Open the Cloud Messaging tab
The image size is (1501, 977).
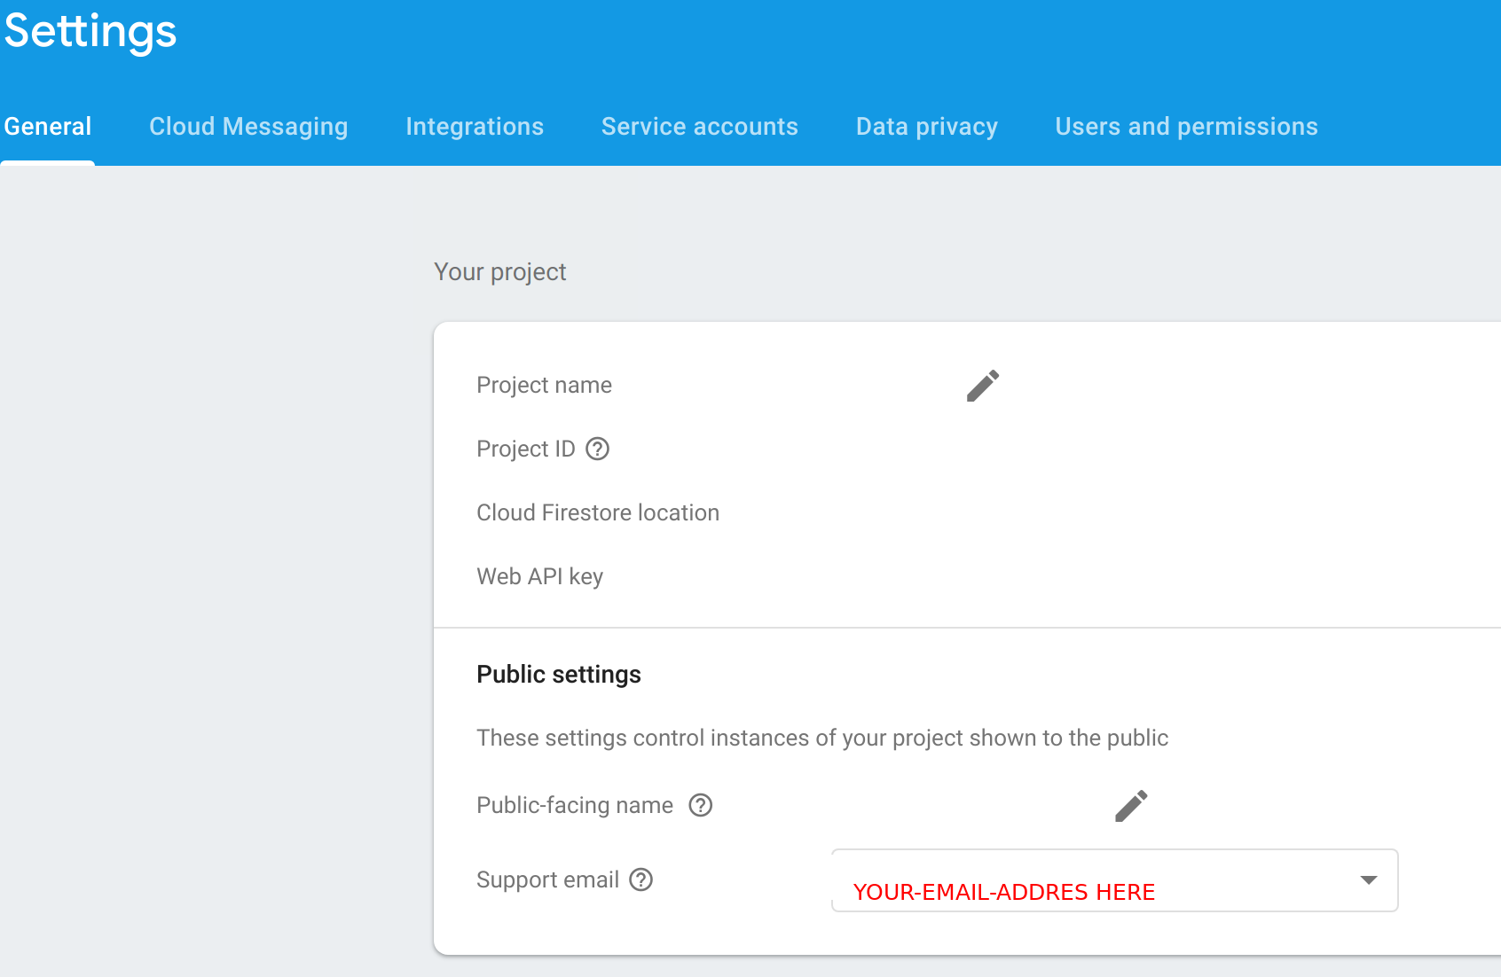(x=248, y=127)
